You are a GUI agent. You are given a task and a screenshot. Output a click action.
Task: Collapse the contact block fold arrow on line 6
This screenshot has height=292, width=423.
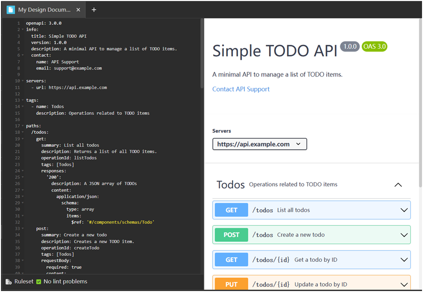[x=23, y=55]
